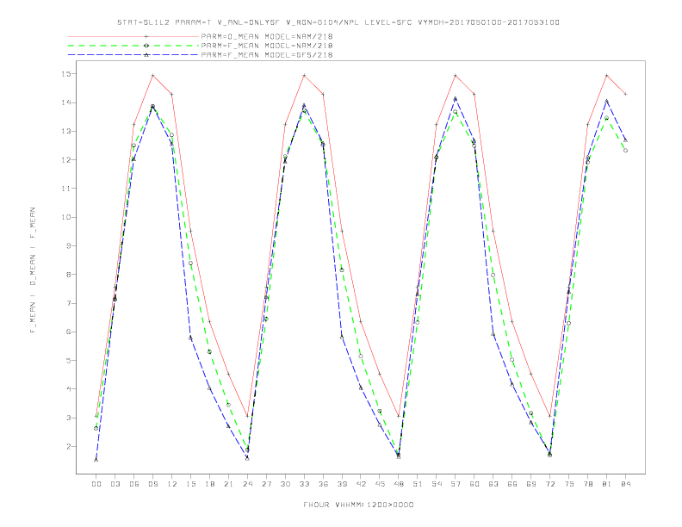Click x-axis forecast hour label 57
The image size is (682, 527).
(x=456, y=484)
